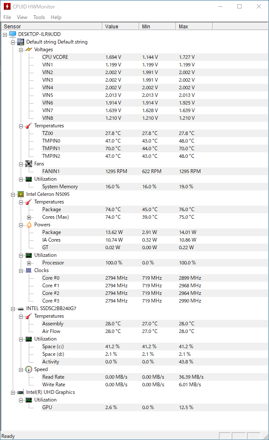Viewport: 269px width, 440px height.
Task: Open the File menu
Action: coord(7,17)
